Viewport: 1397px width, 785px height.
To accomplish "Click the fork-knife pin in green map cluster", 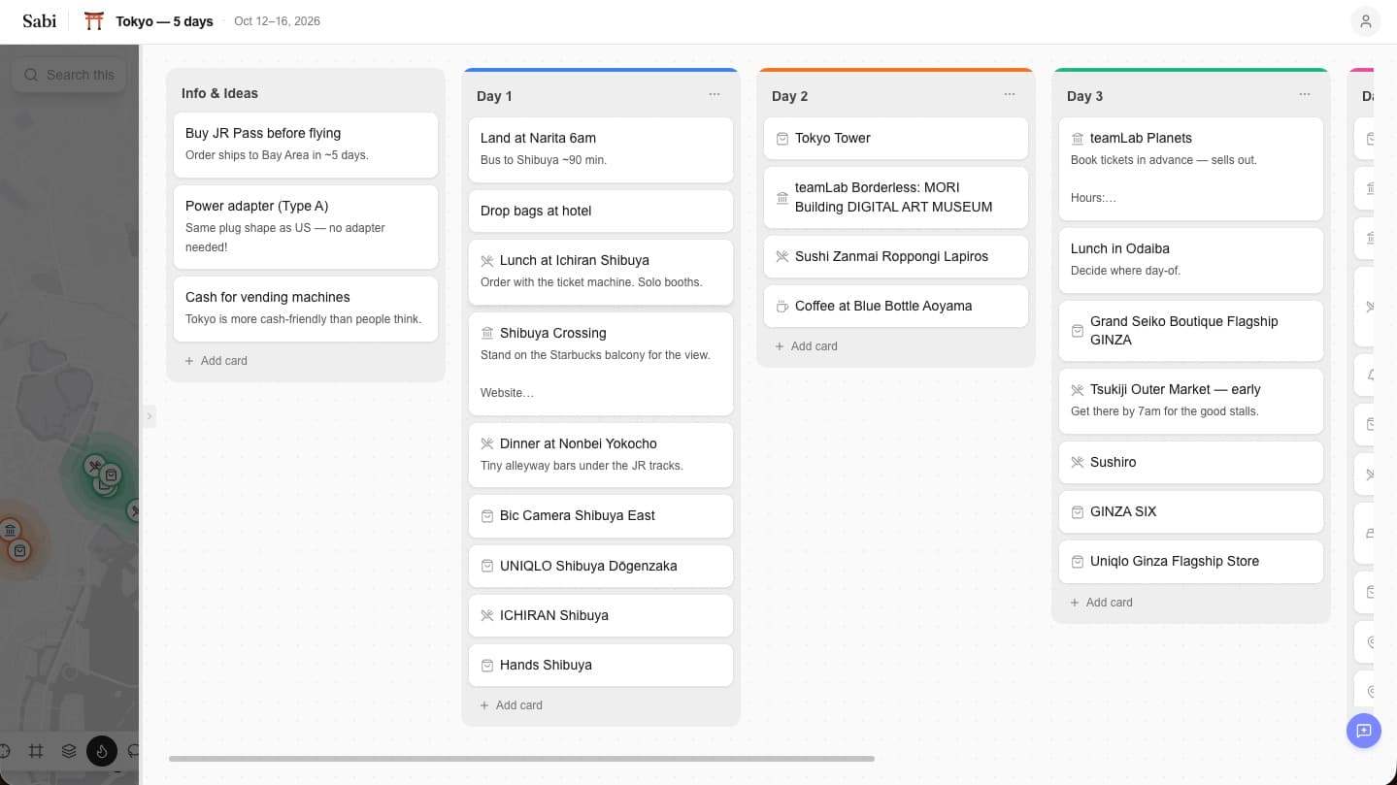I will (x=94, y=467).
